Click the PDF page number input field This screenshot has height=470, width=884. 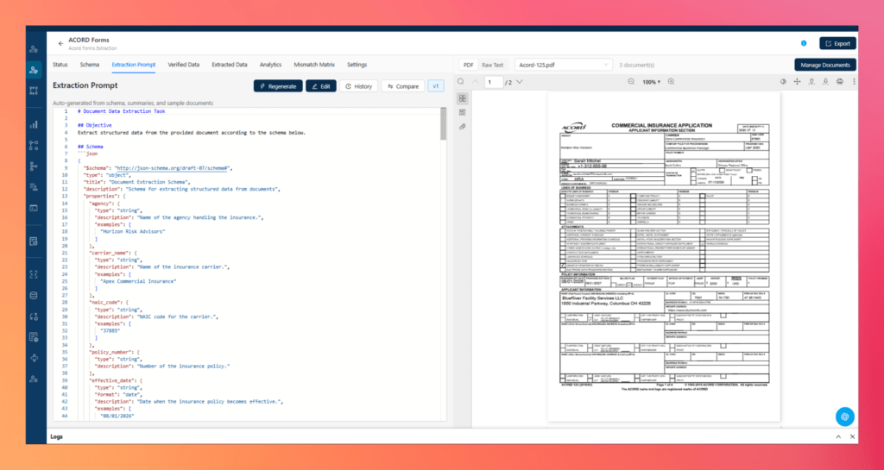(493, 82)
